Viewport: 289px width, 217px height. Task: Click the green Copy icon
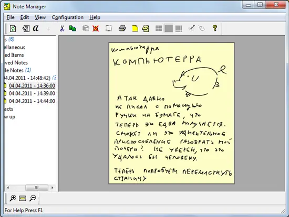point(73,28)
